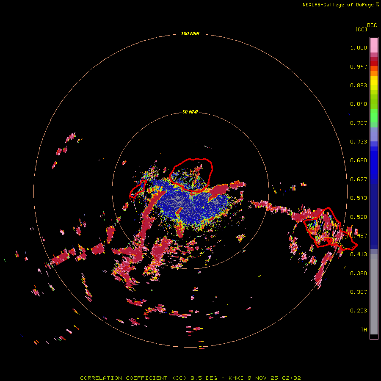Select the 0.893 scale value
Viewport: 381px width, 381px height.
359,85
